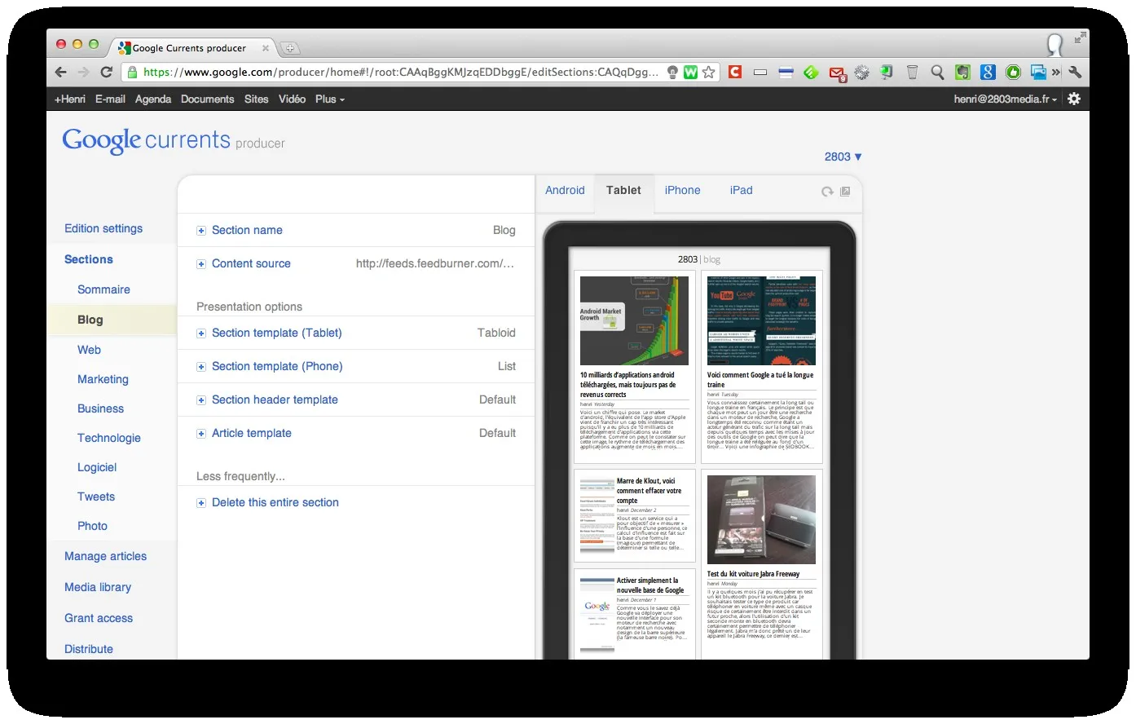Click the Google currents producer logo
Image resolution: width=1136 pixels, height=724 pixels.
pos(174,140)
